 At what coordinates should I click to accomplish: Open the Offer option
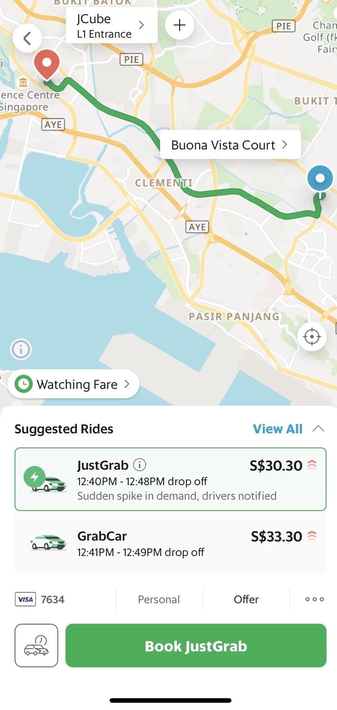tap(246, 600)
